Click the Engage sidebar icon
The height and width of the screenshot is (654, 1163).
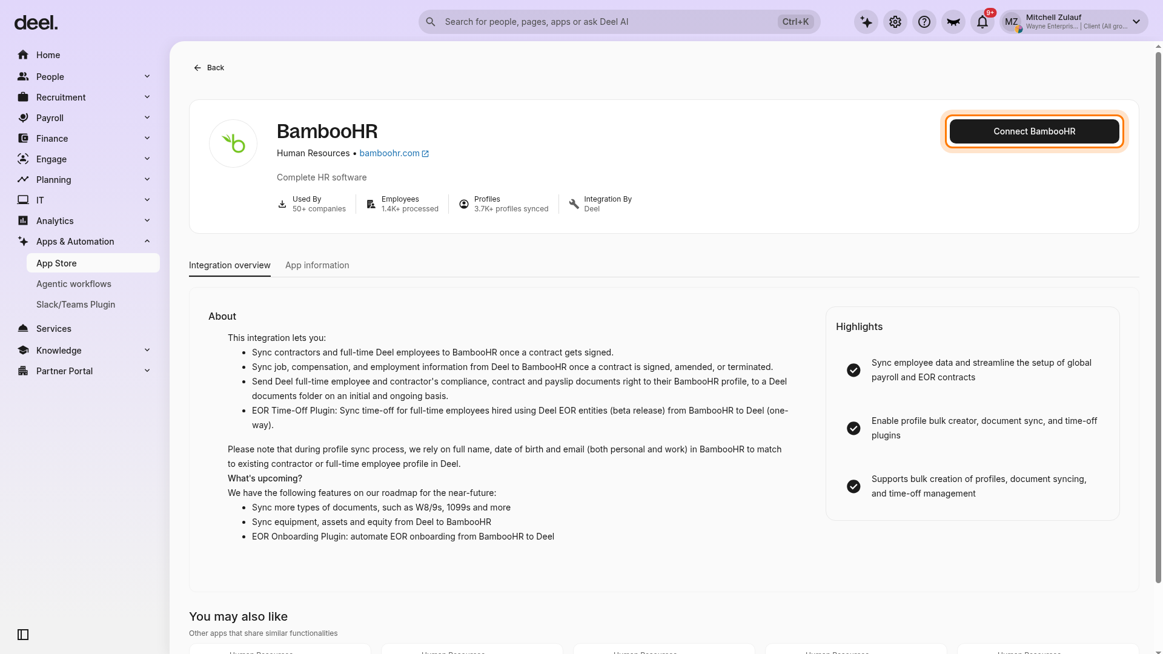(x=23, y=159)
